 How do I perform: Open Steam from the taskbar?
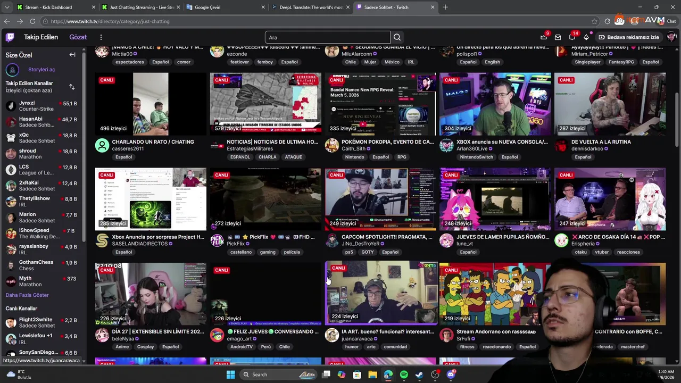tap(419, 374)
